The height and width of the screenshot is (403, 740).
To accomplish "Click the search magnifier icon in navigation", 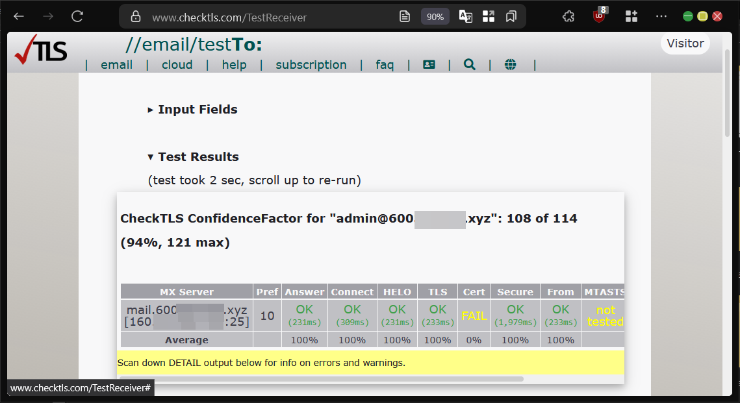I will point(469,64).
